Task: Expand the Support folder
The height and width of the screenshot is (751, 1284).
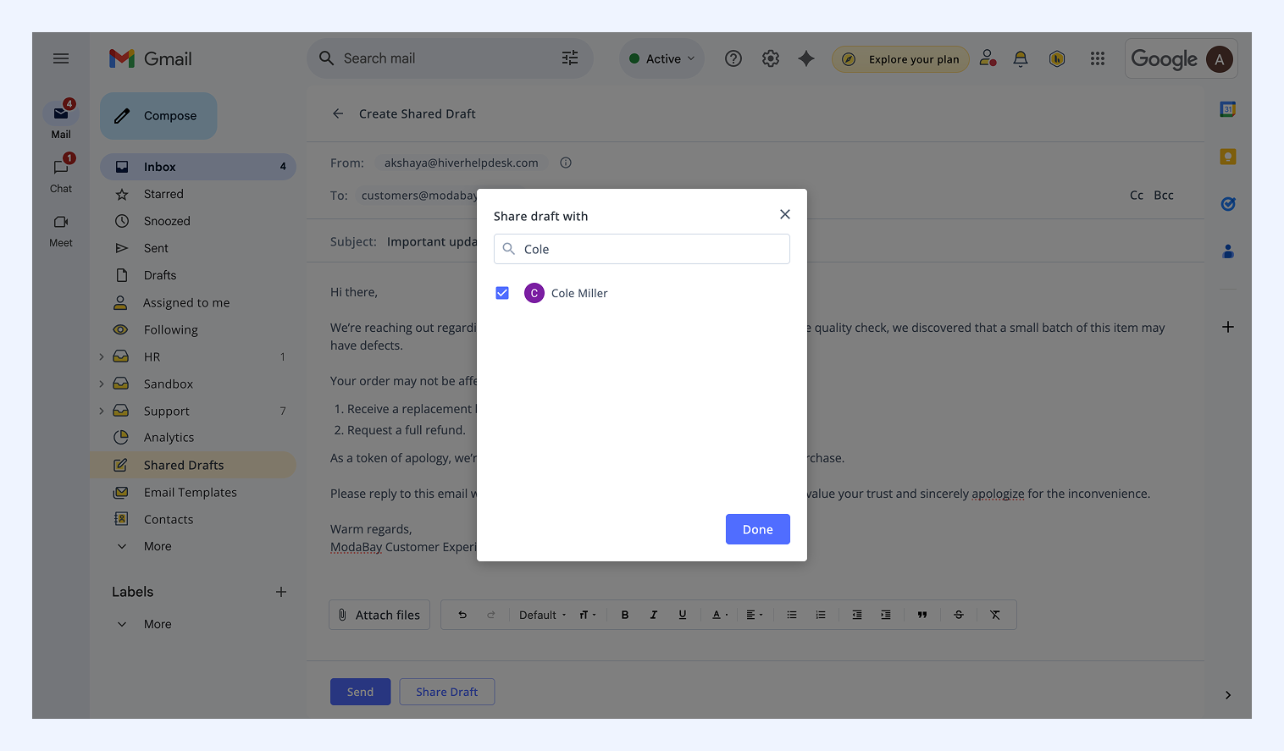Action: tap(102, 411)
